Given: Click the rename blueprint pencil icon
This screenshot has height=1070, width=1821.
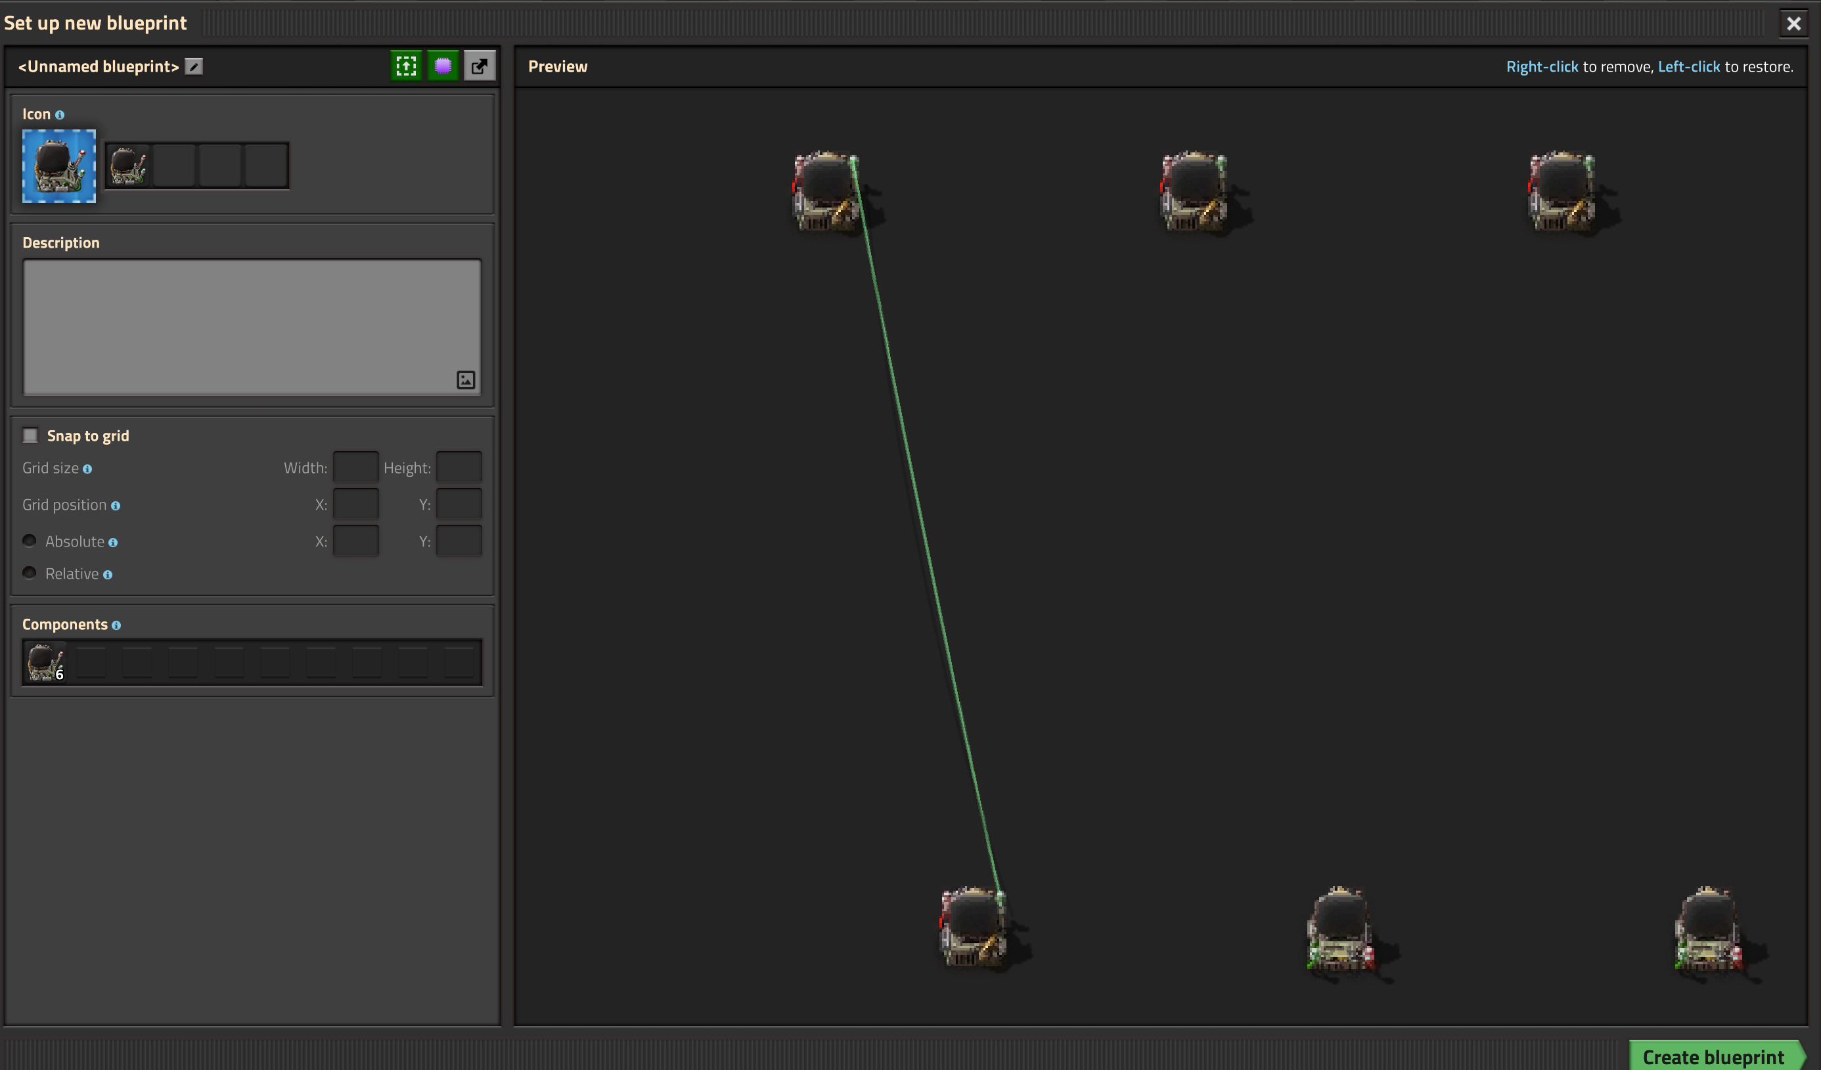Looking at the screenshot, I should pos(194,66).
